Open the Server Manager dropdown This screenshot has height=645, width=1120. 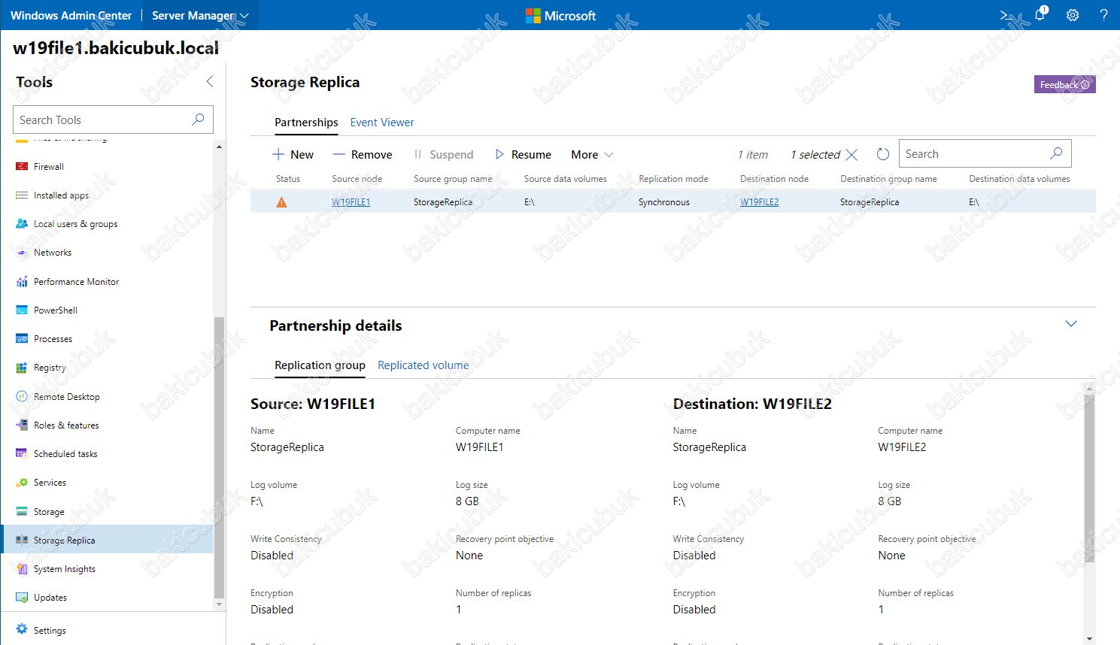pos(200,16)
